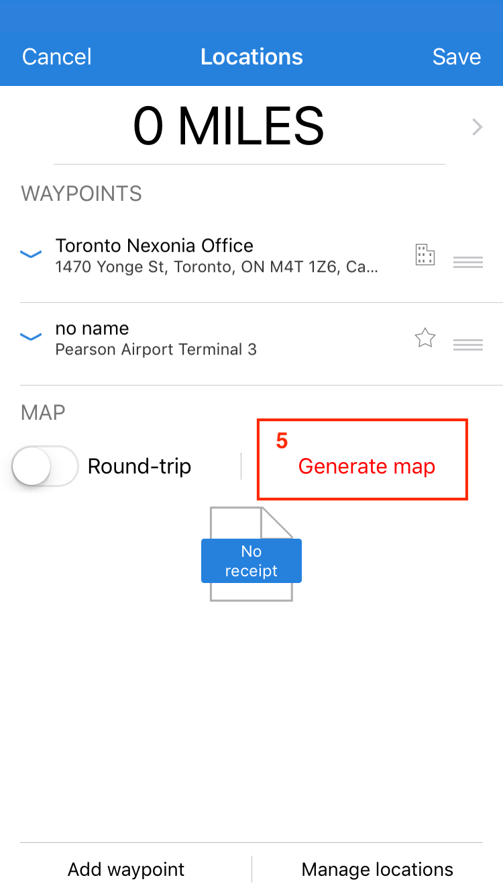Tap the No receipt document icon

click(251, 555)
